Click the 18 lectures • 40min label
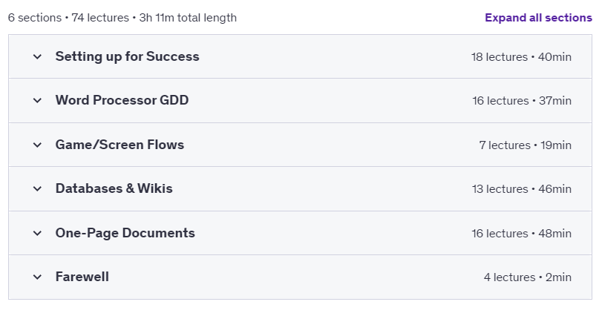 point(521,57)
